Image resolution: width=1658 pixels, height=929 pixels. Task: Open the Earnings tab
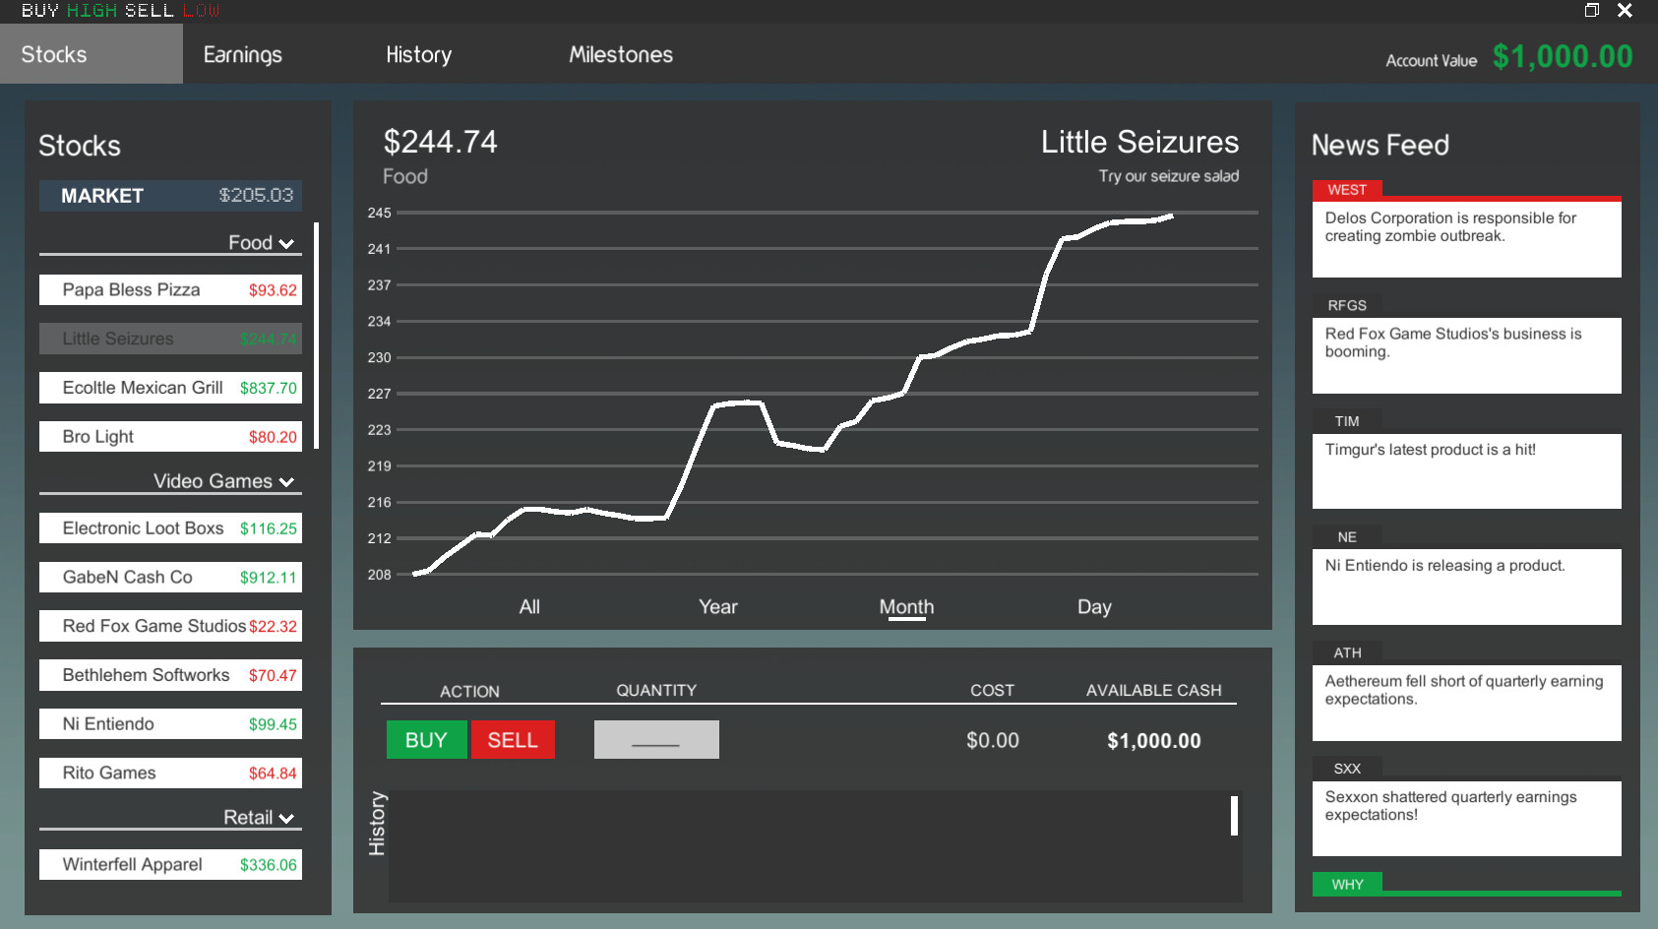pos(242,55)
